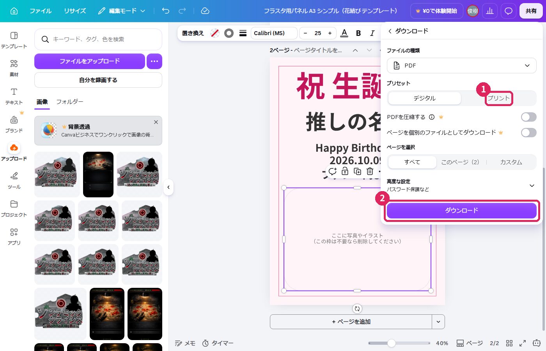Toggle download pages as separate files

(528, 133)
